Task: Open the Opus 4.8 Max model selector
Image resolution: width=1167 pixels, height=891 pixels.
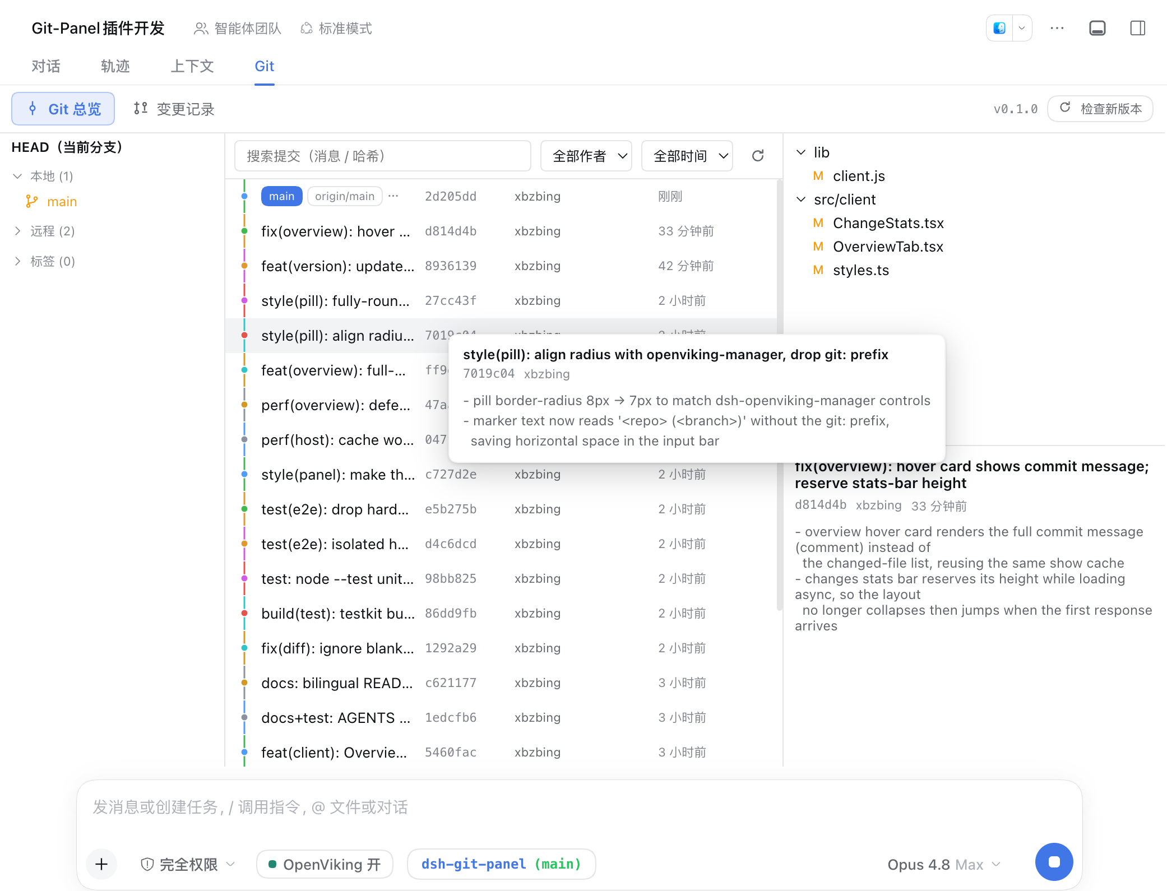Action: 943,865
